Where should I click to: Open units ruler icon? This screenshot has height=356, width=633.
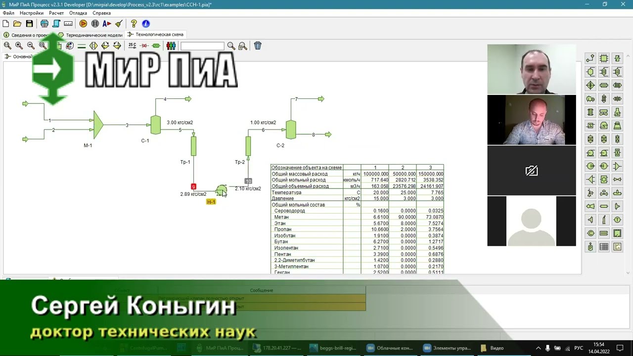[x=68, y=24]
